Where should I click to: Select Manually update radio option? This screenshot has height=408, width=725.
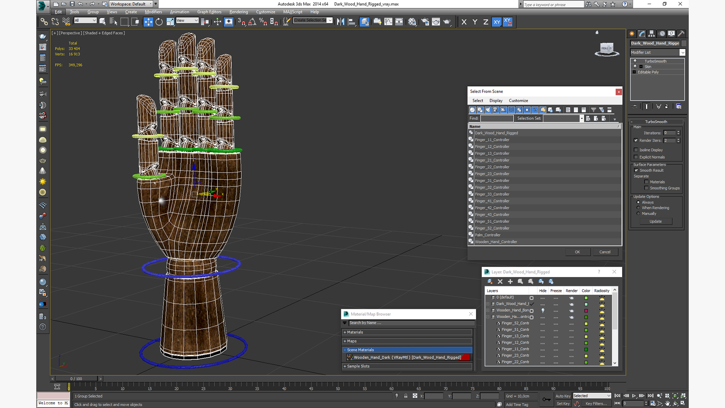pos(639,213)
